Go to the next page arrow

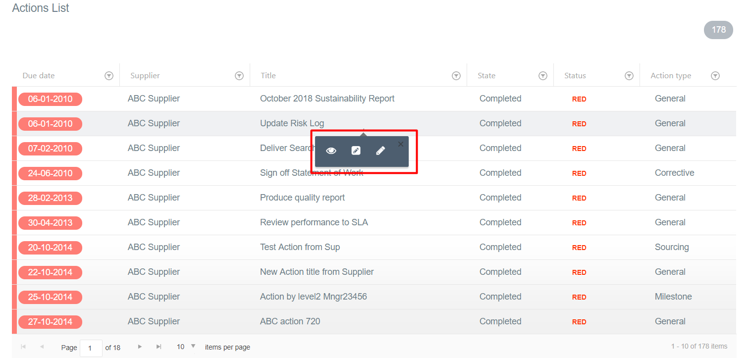(140, 347)
